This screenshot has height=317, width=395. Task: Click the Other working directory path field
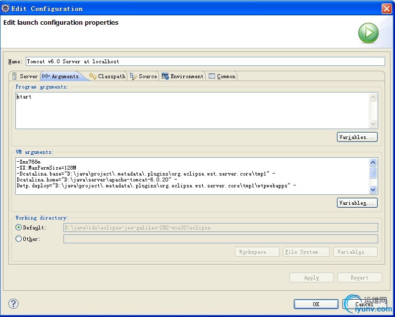221,239
